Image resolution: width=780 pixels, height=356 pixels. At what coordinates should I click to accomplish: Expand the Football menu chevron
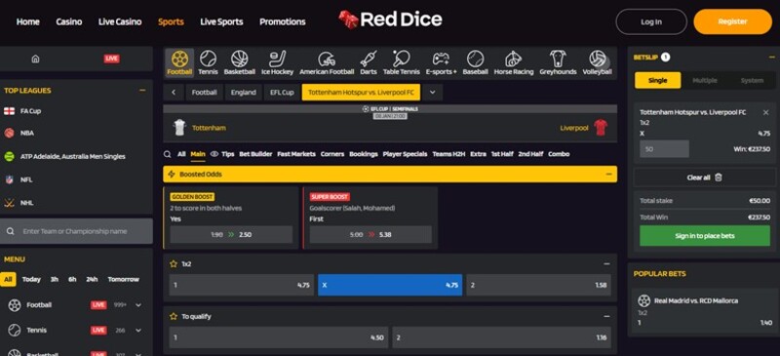[138, 305]
